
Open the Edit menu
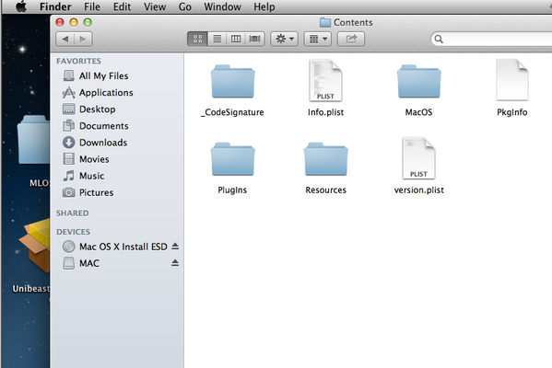click(x=122, y=6)
